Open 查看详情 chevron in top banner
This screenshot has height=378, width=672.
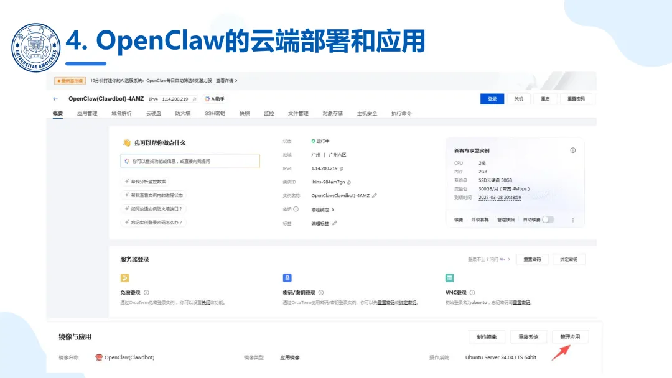[236, 80]
